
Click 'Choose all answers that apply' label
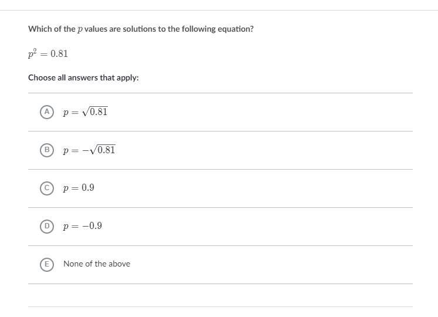coord(83,77)
